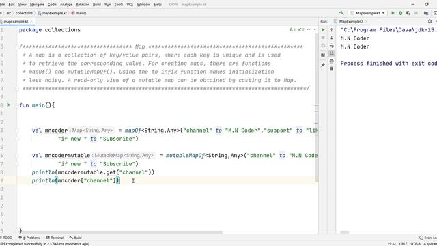Click the editor vertical scrollbar

pos(317,108)
